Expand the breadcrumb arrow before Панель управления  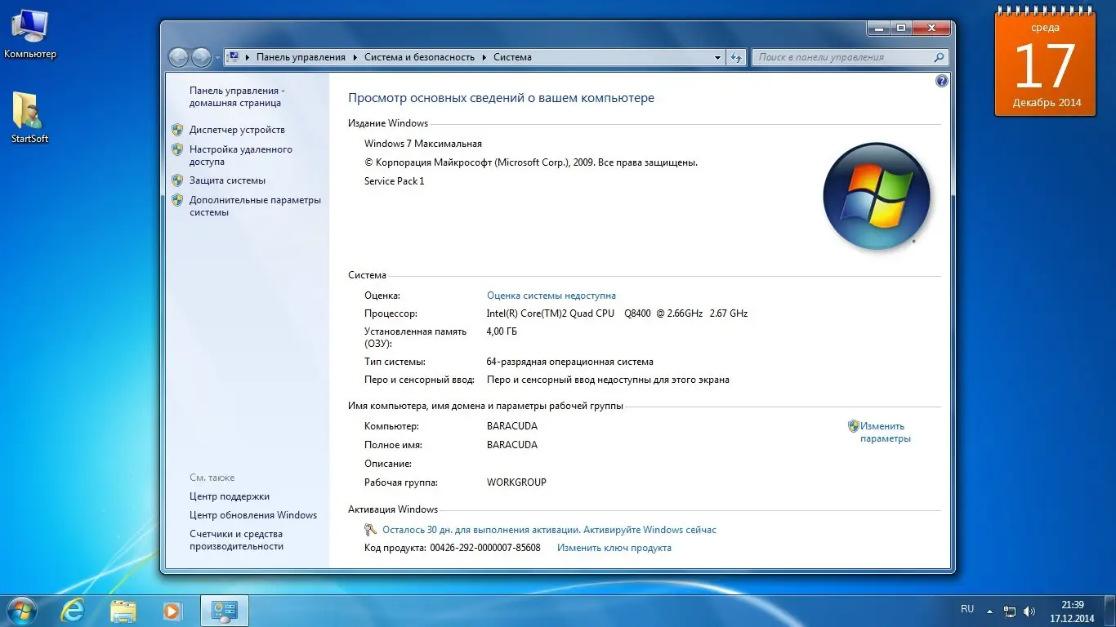[x=247, y=57]
